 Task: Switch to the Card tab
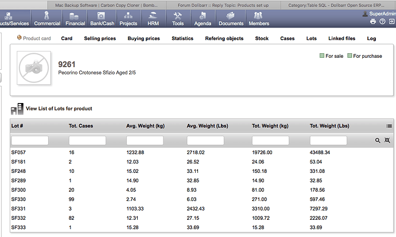pos(67,38)
